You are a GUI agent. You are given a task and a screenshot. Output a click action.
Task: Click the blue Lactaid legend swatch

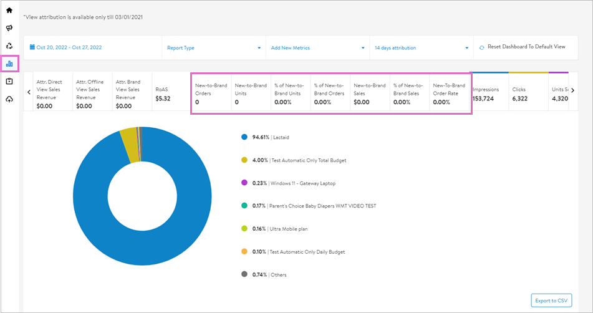tap(244, 137)
